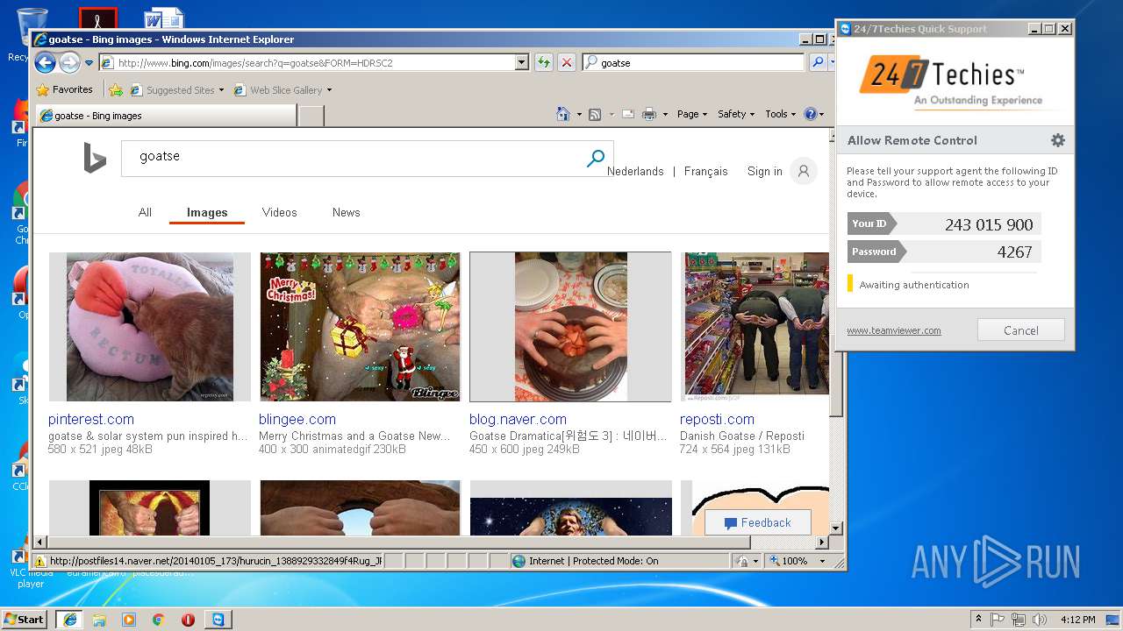This screenshot has height=631, width=1123.
Task: Open the search provider dropdown arrow
Action: pos(831,62)
